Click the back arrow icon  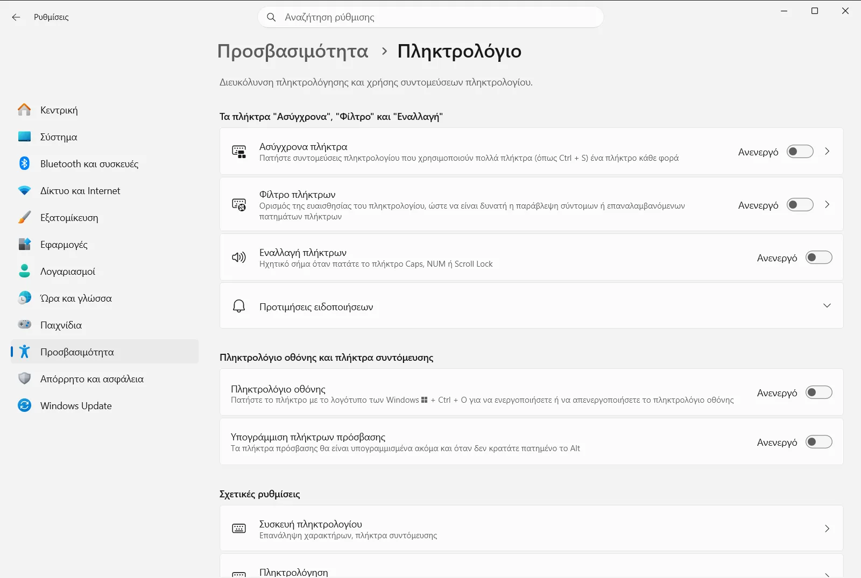[x=16, y=17]
